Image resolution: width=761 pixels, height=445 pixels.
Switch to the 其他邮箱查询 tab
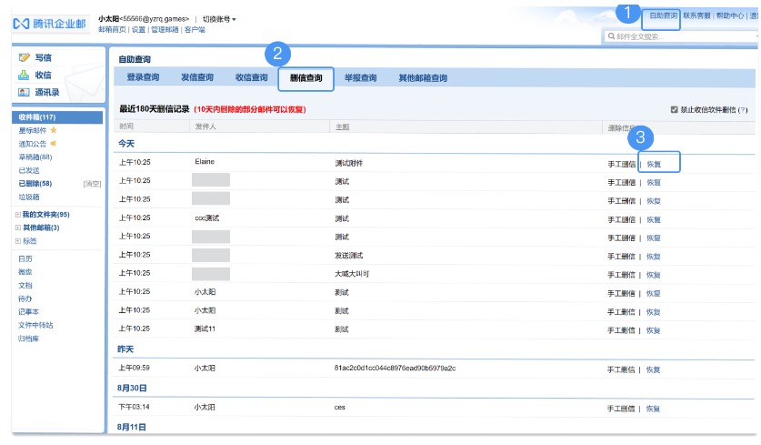coord(423,77)
